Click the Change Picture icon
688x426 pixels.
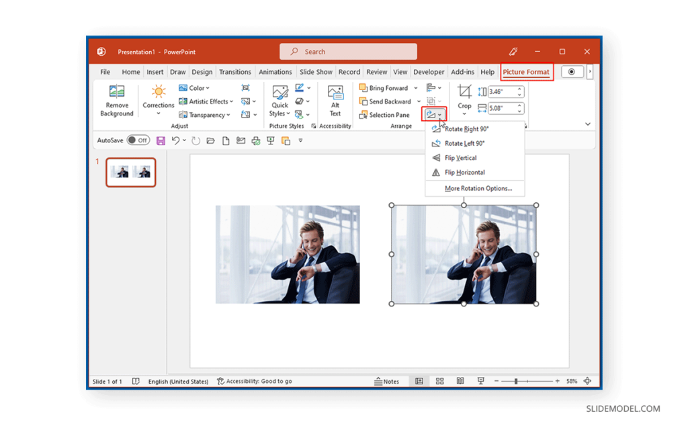(246, 101)
